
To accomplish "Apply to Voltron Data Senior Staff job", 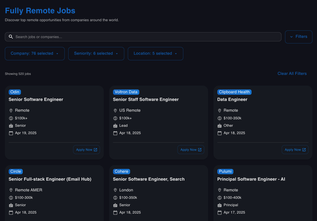I will pos(191,150).
